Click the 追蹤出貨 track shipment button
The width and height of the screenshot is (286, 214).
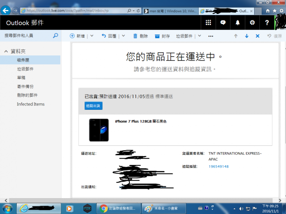[93, 106]
